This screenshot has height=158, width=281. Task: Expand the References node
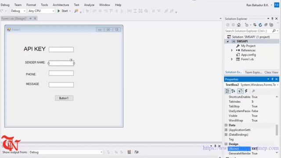click(232, 50)
